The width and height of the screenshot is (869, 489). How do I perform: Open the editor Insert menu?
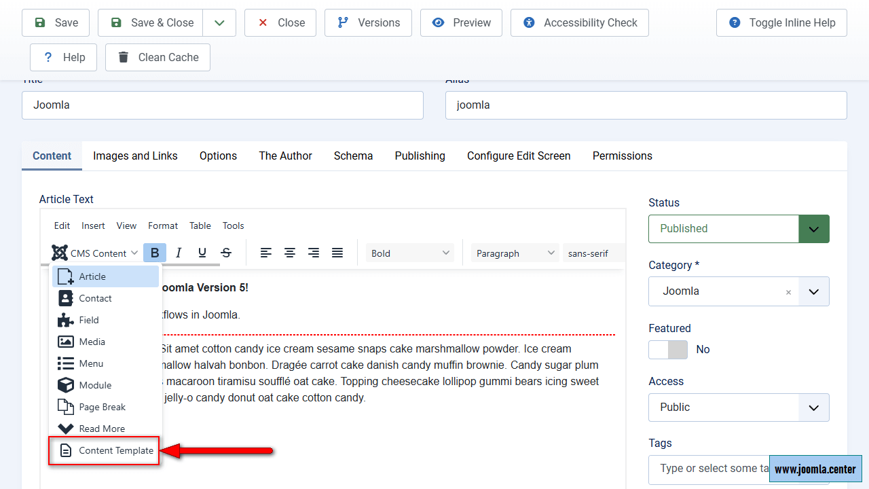pyautogui.click(x=93, y=225)
